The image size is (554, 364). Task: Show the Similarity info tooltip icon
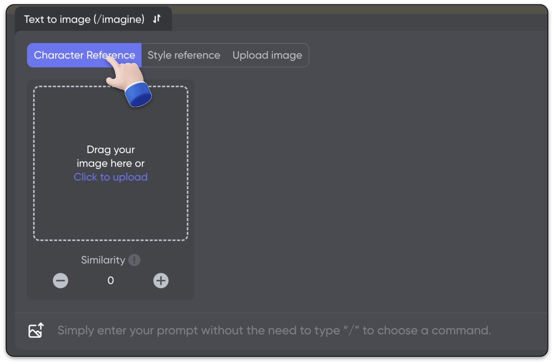tap(134, 260)
